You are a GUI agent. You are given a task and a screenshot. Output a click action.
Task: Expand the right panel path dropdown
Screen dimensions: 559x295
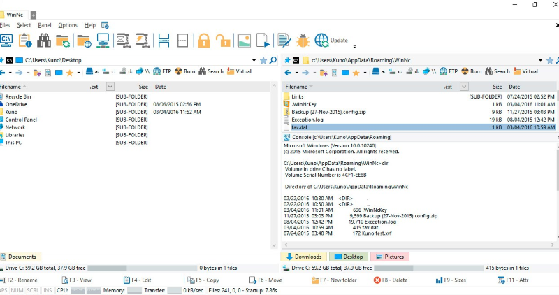pyautogui.click(x=540, y=60)
